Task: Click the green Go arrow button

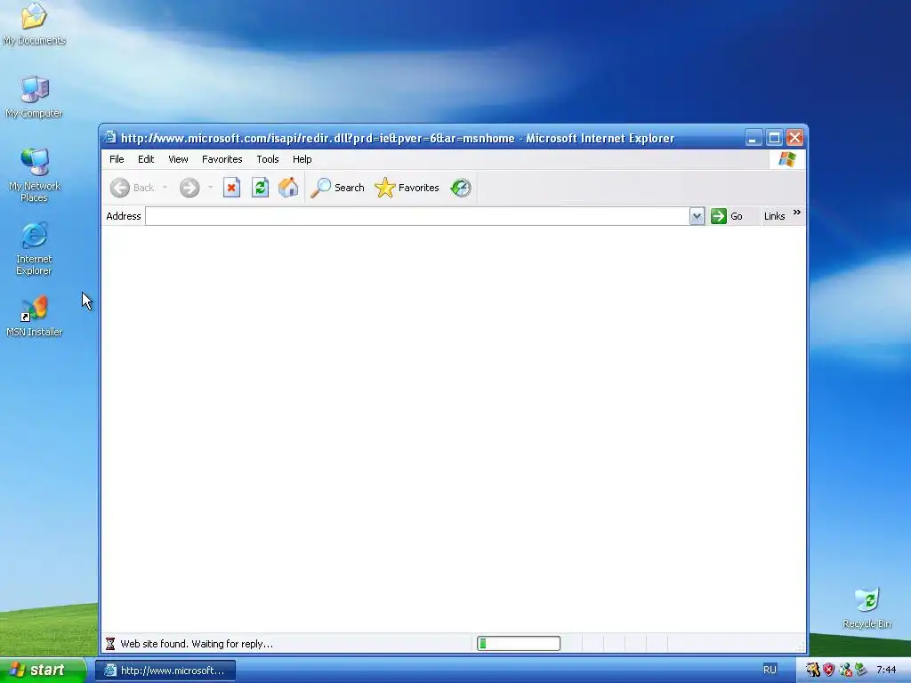Action: [x=727, y=216]
